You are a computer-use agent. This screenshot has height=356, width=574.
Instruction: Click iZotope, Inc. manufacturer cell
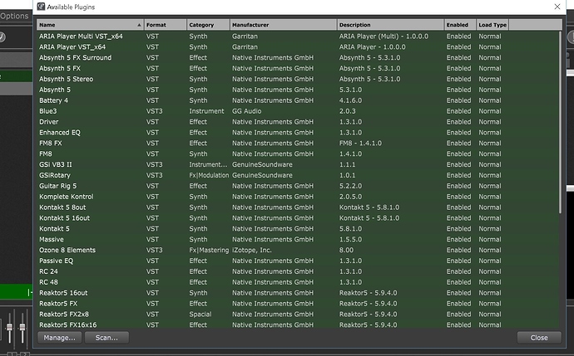252,250
